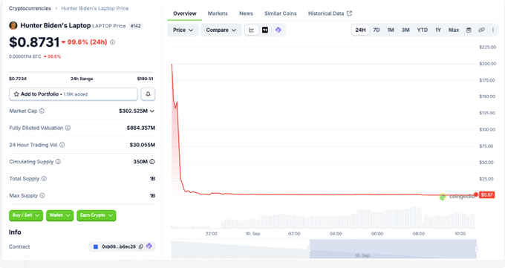
Task: Click right handle of chart range navigator
Action: 476,249
